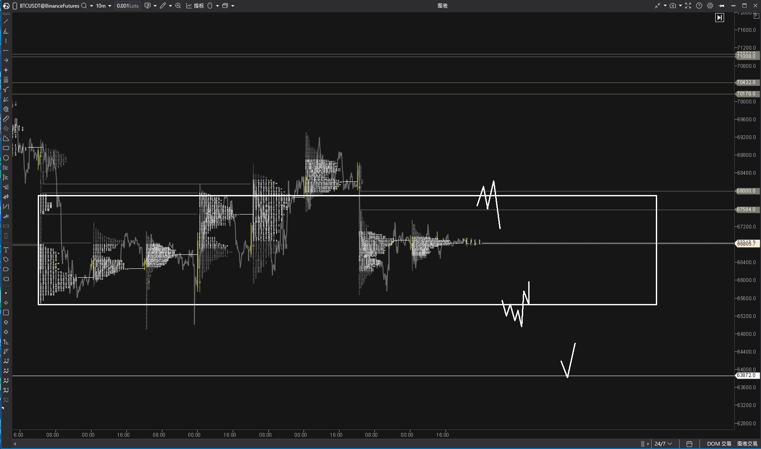Image resolution: width=761 pixels, height=449 pixels.
Task: Expand the chart template dropdown arrow
Action: pyautogui.click(x=155, y=6)
